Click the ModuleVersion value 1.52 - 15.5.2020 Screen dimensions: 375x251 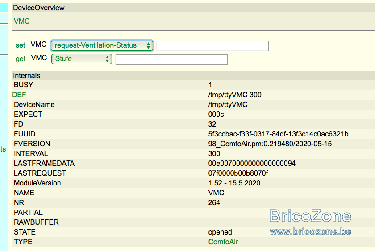(234, 183)
